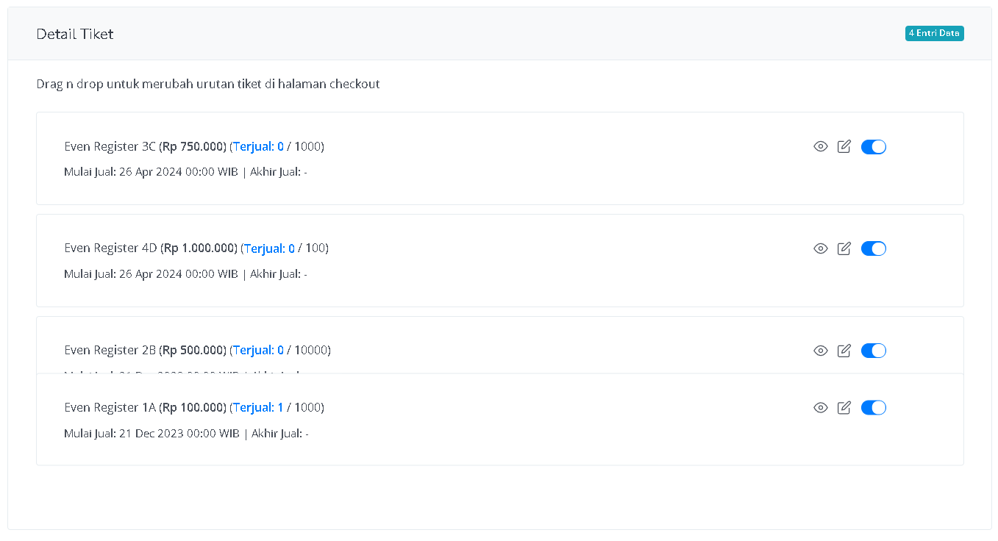View Even Register 4D ticket via eye icon
The image size is (998, 541).
point(821,249)
